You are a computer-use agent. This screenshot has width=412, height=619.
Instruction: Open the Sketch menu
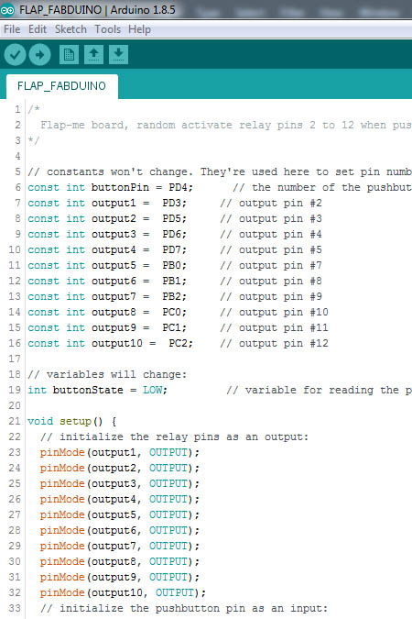pos(70,29)
